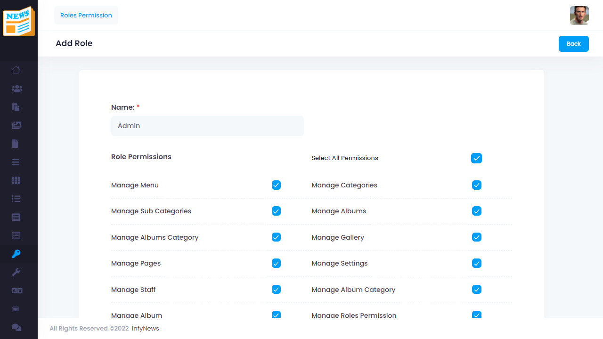Open the users group sidebar icon
Viewport: 603px width, 339px height.
(x=17, y=89)
